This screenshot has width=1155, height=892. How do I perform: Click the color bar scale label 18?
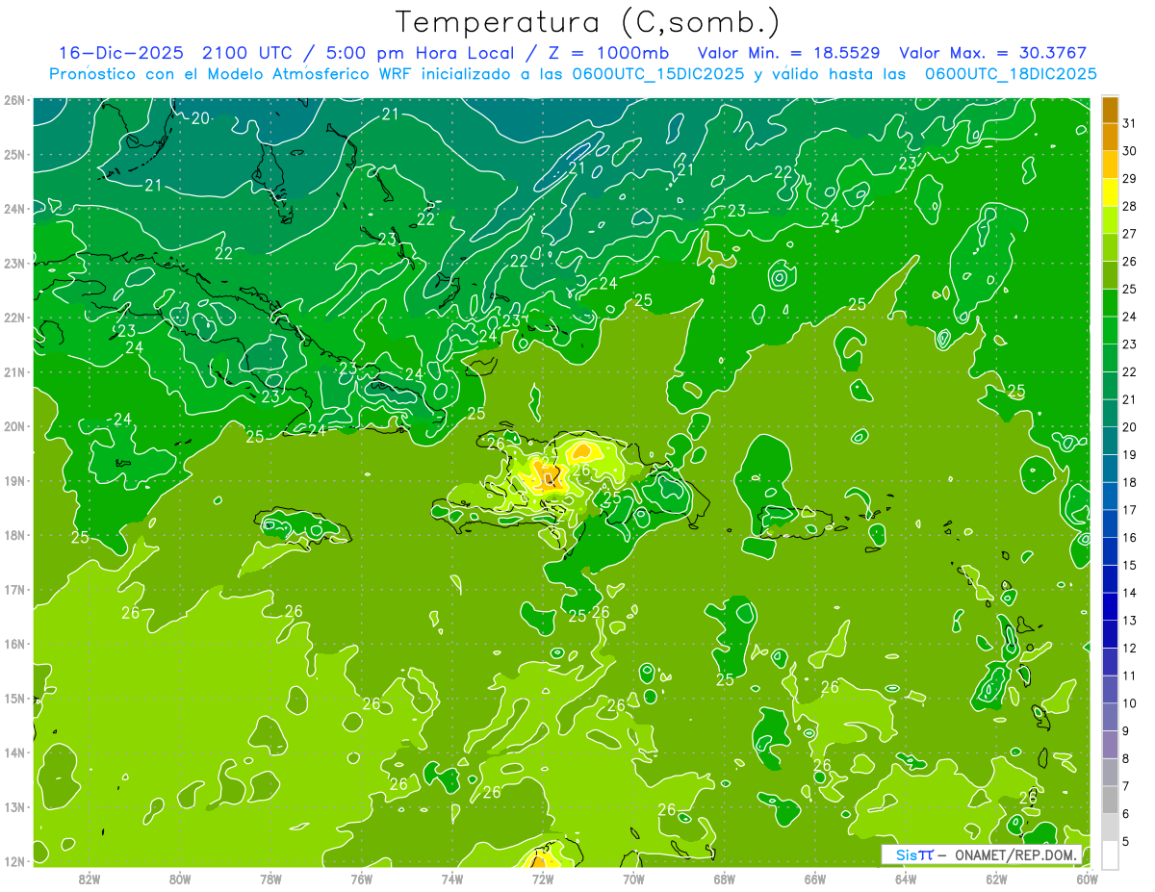(x=1129, y=482)
